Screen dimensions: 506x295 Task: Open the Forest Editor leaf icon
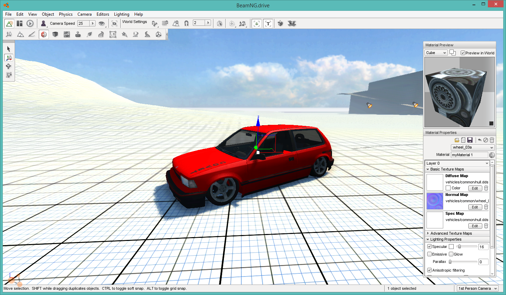(90, 34)
